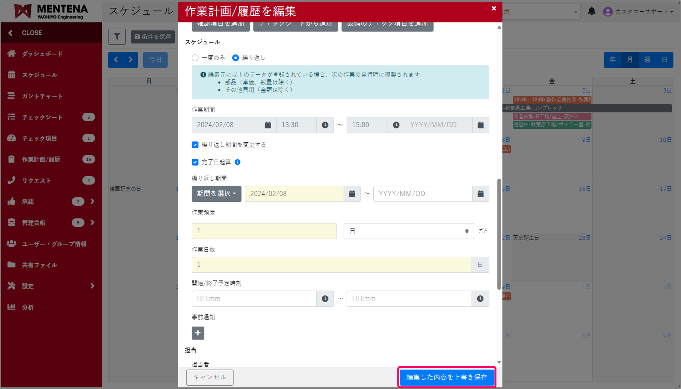Toggle the 完了日起算 checkbox
681x389 pixels.
click(195, 162)
